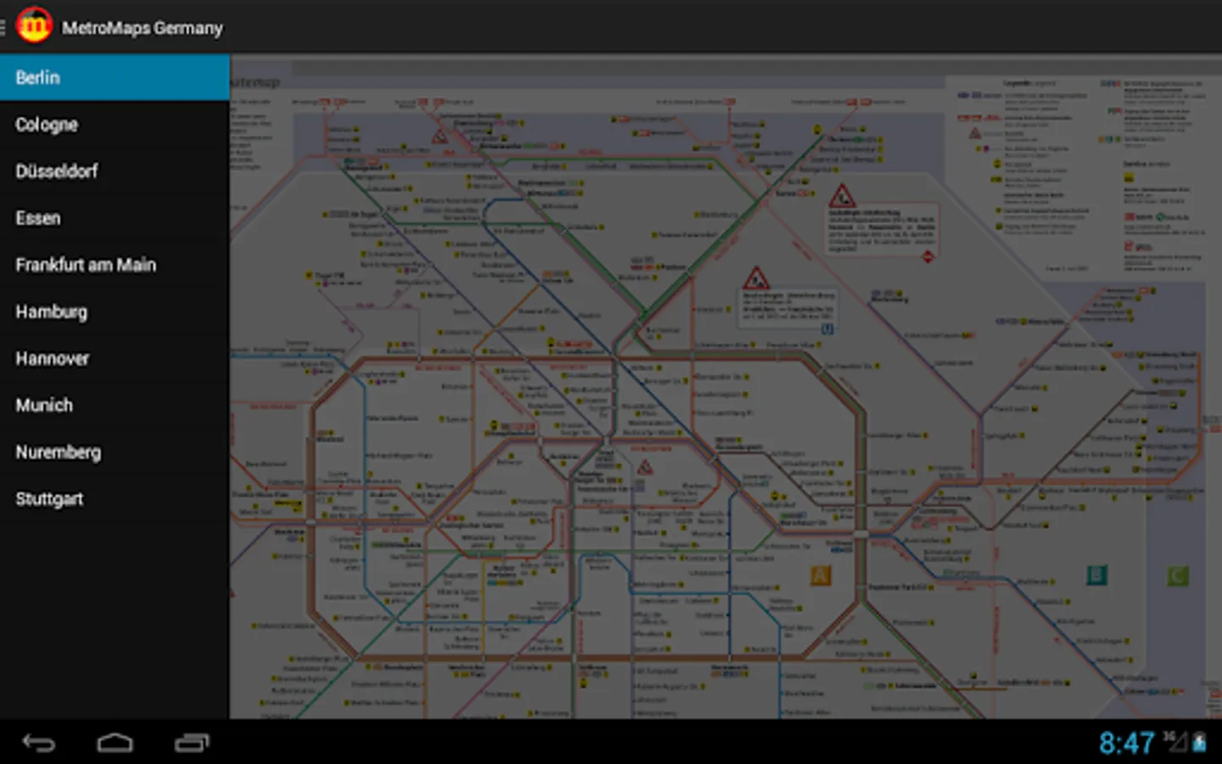Viewport: 1222px width, 764px height.
Task: Choose Hamburg from the list
Action: click(x=115, y=312)
